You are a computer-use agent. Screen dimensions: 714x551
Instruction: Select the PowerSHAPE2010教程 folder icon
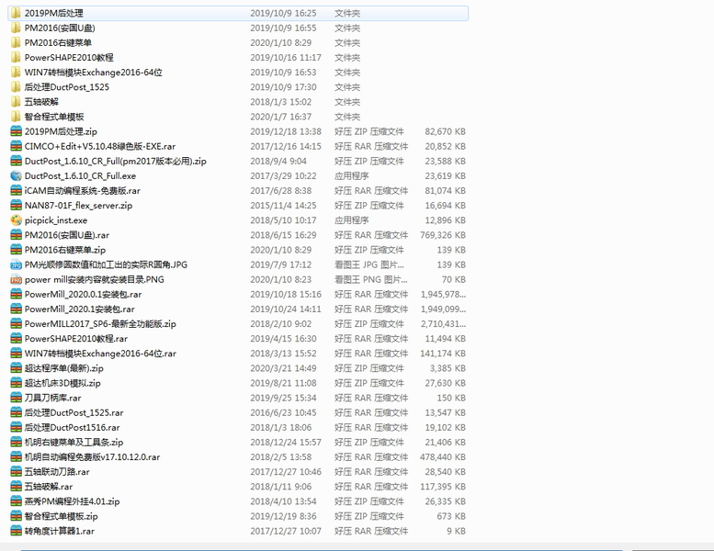coord(16,57)
